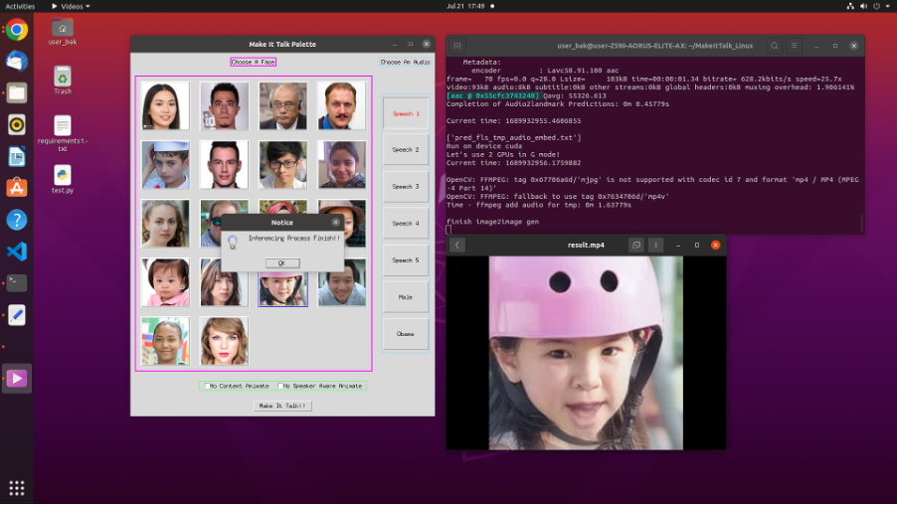Select the user_bak home folder desktop icon
Image resolution: width=897 pixels, height=505 pixels.
(x=63, y=32)
